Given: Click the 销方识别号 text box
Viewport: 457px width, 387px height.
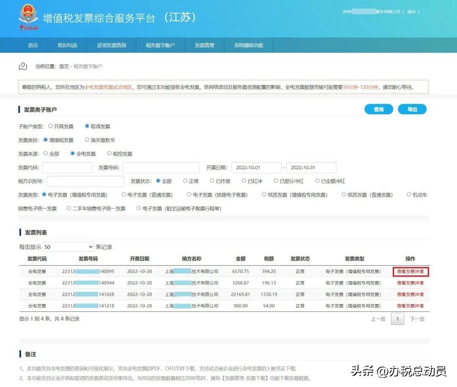Looking at the screenshot, I should (x=85, y=181).
